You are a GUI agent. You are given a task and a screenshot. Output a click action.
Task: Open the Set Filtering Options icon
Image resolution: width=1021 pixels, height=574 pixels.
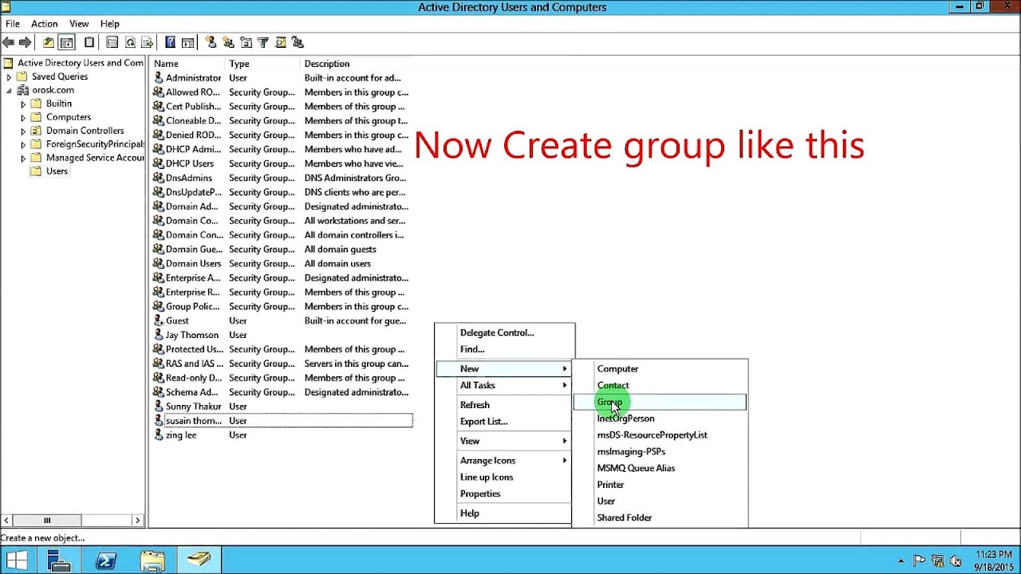pos(263,42)
